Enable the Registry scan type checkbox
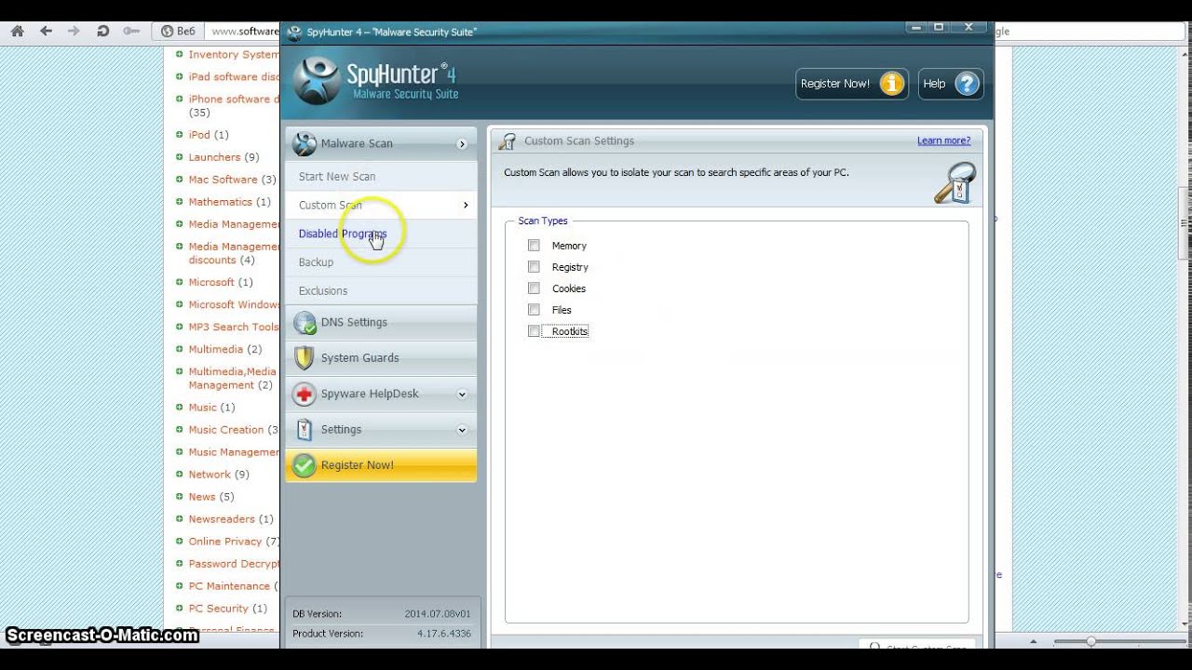 [x=534, y=267]
